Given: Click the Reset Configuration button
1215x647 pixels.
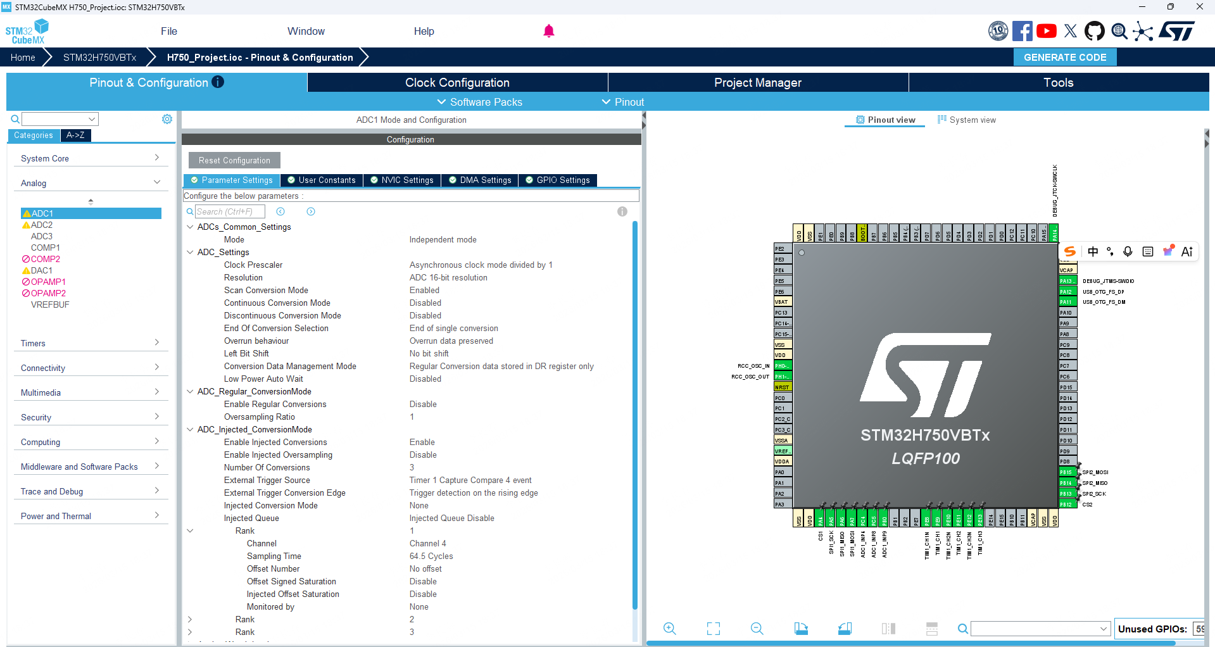Looking at the screenshot, I should 234,160.
